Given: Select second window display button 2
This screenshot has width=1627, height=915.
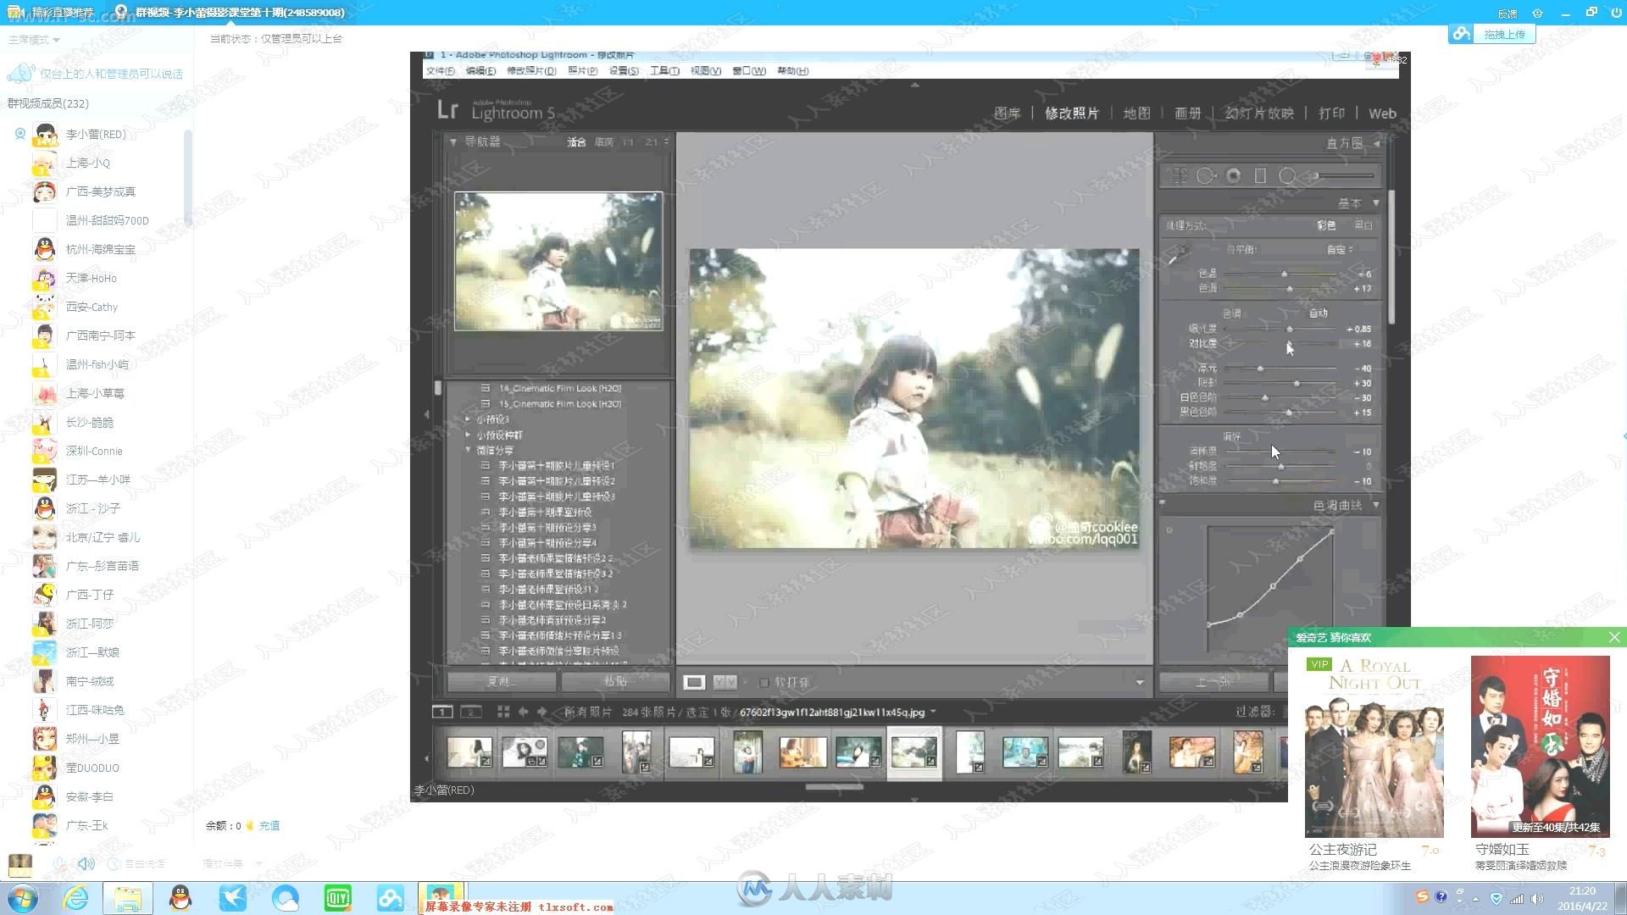Looking at the screenshot, I should pyautogui.click(x=471, y=712).
